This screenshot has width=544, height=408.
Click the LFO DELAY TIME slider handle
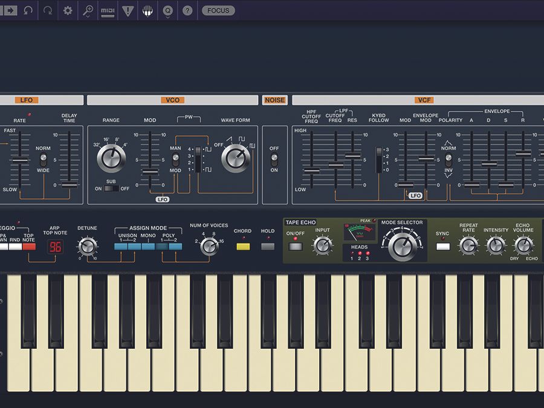click(x=70, y=185)
